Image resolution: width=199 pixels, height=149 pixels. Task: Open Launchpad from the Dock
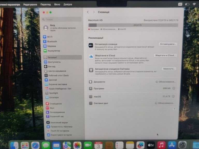point(25,145)
